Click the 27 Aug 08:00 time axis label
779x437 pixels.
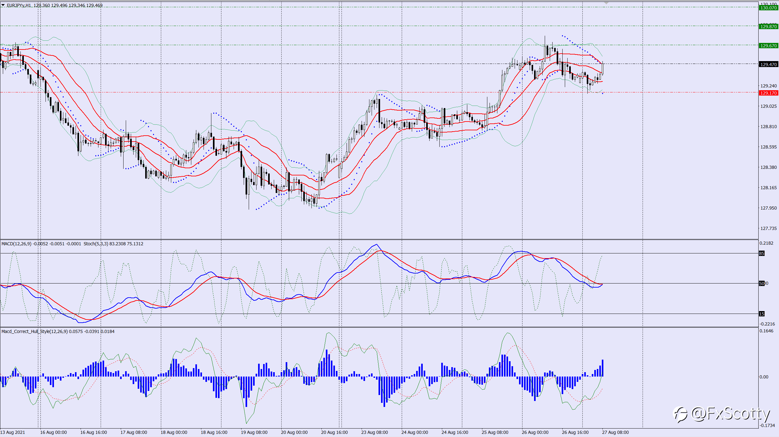pos(615,432)
